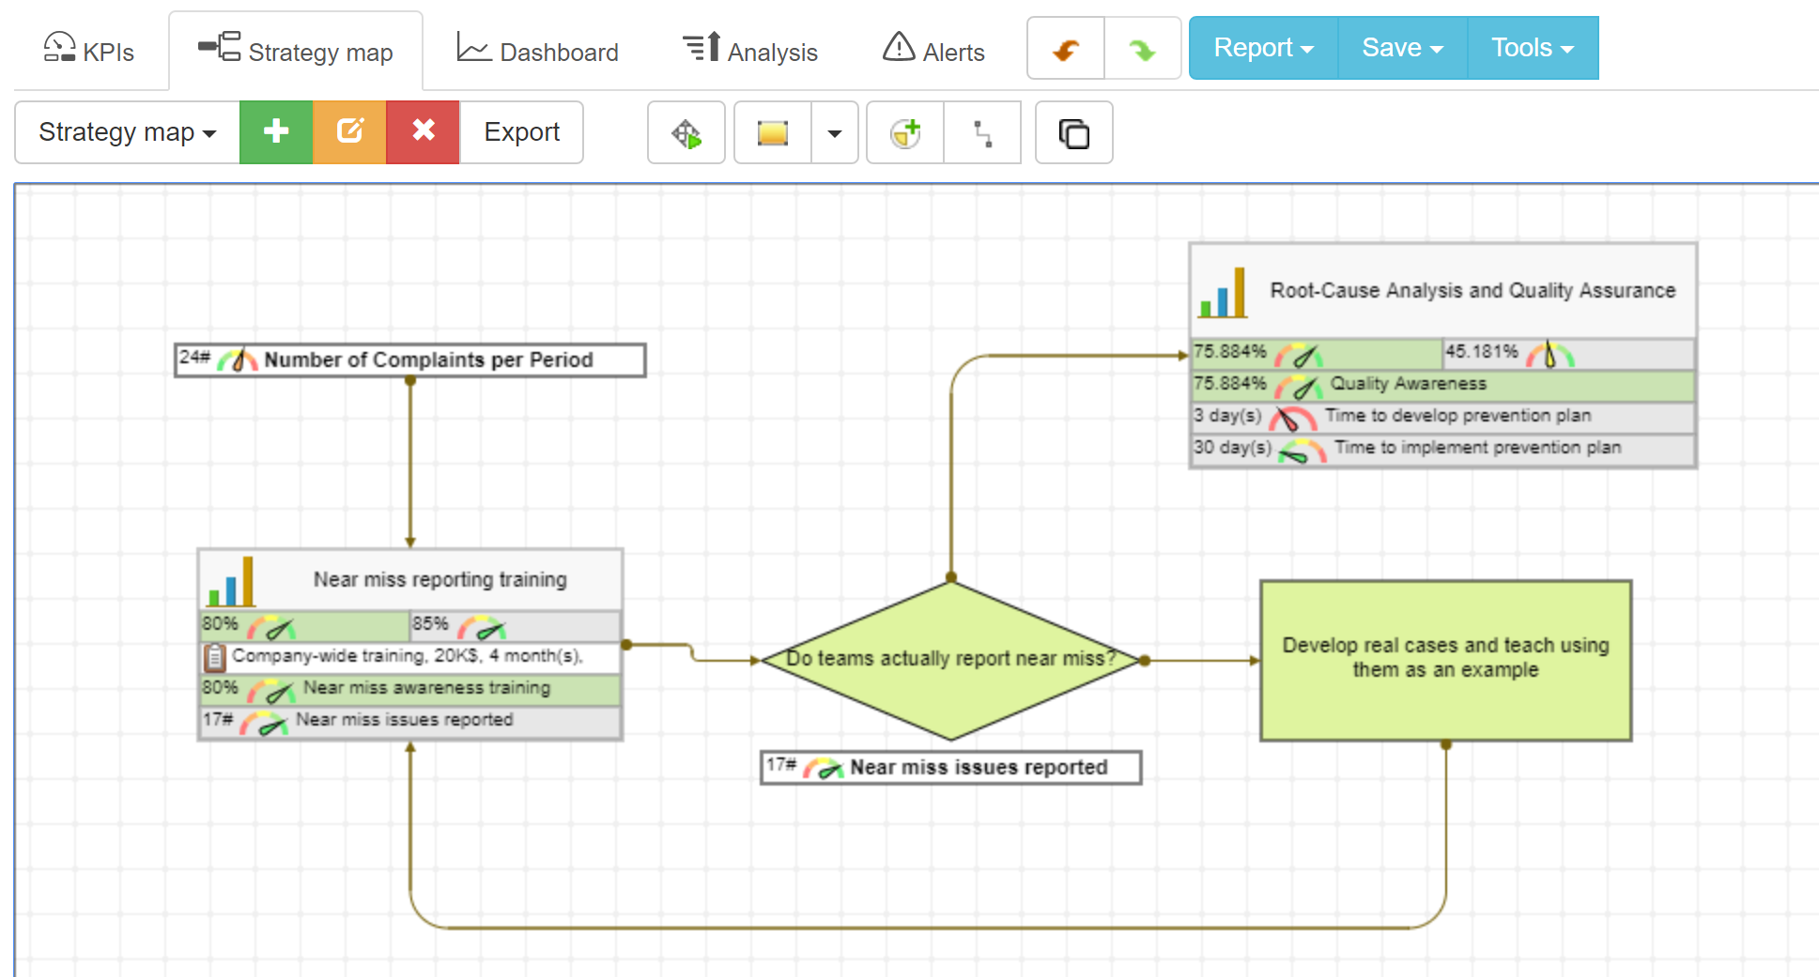1819x977 pixels.
Task: Select Near miss issues reported row in training node
Action: click(x=410, y=721)
